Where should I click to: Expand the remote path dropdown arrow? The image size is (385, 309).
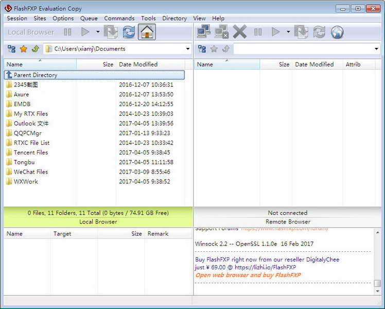point(376,49)
